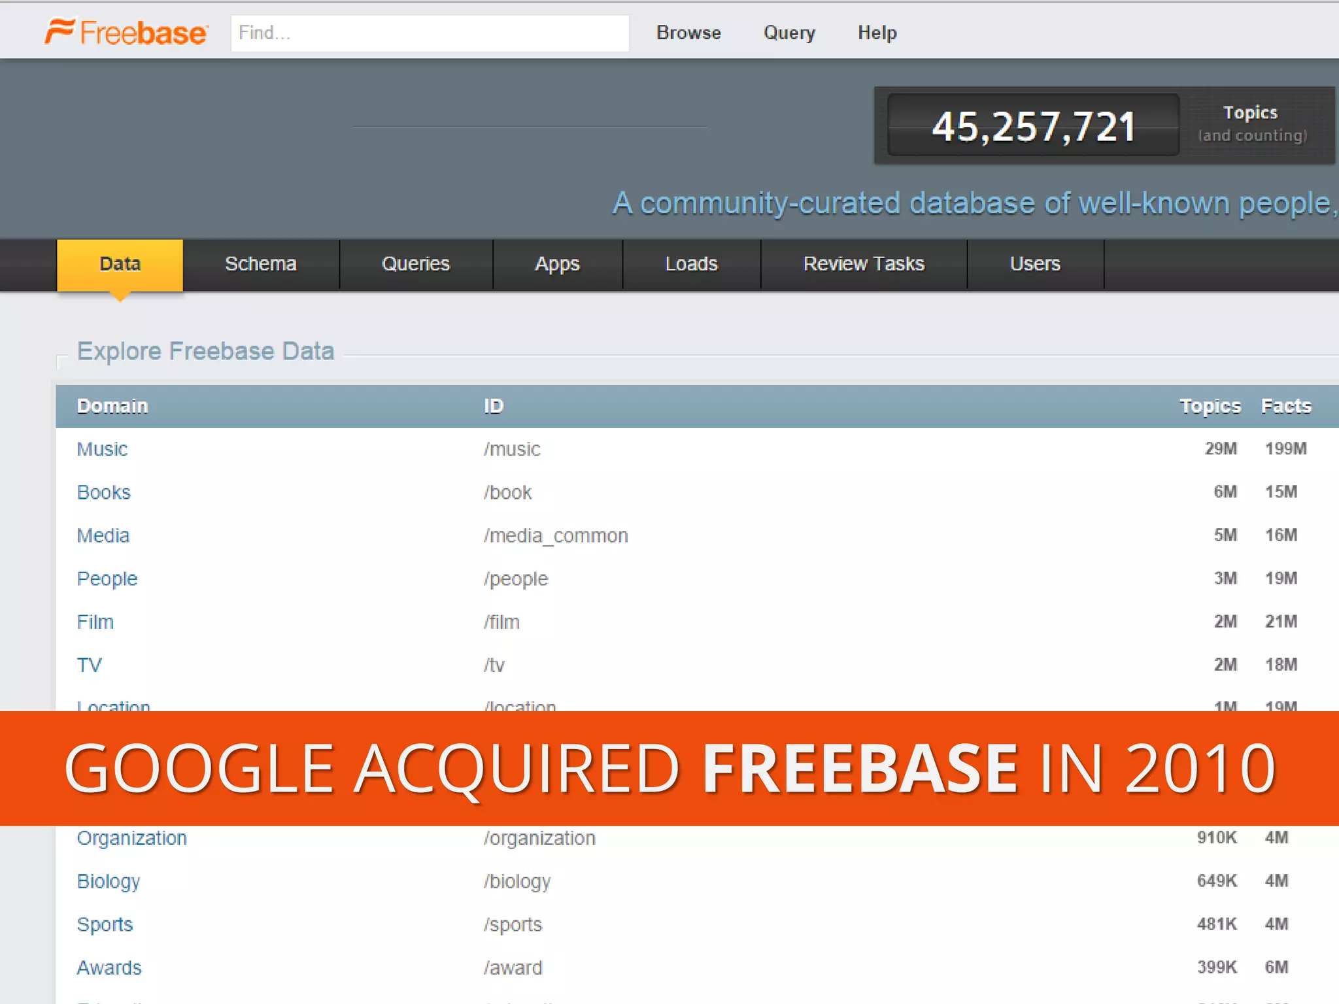The image size is (1339, 1004).
Task: Click the 199M facts value for Music
Action: pos(1285,448)
